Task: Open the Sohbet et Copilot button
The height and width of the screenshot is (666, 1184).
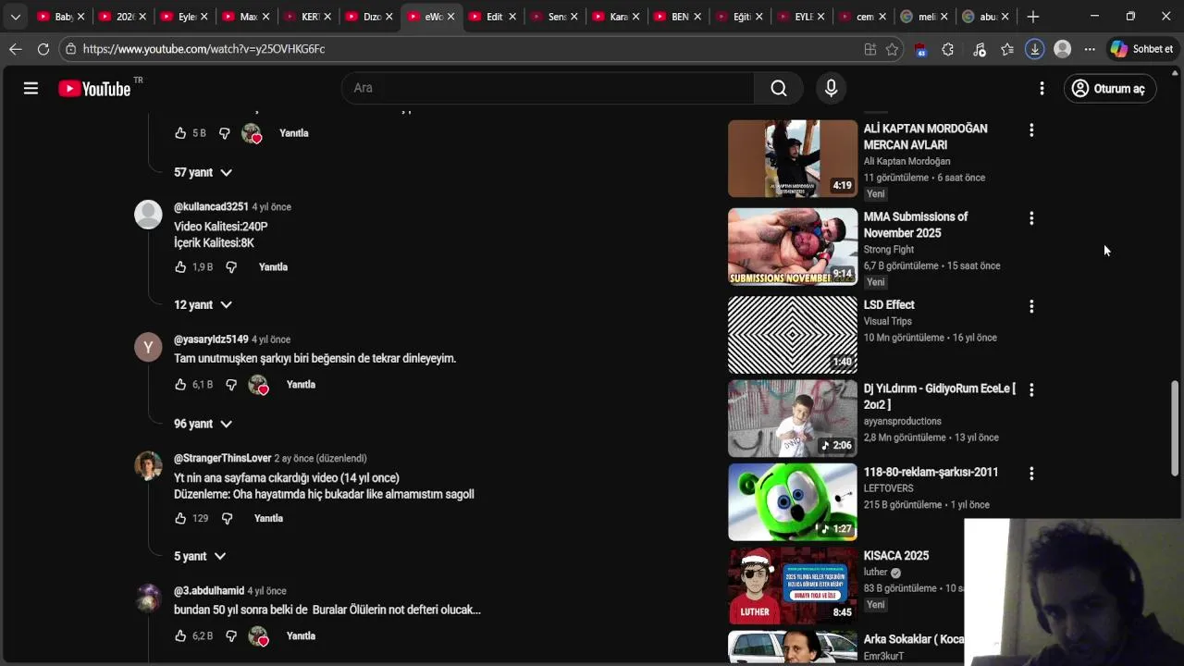Action: [x=1142, y=50]
